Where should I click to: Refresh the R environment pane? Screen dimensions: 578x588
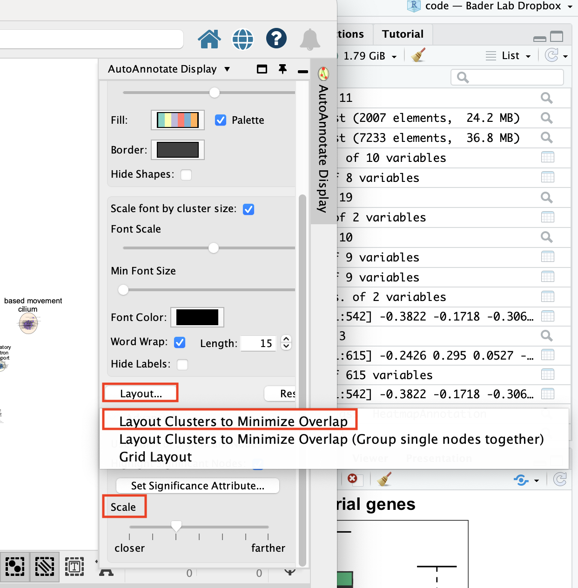coord(552,55)
